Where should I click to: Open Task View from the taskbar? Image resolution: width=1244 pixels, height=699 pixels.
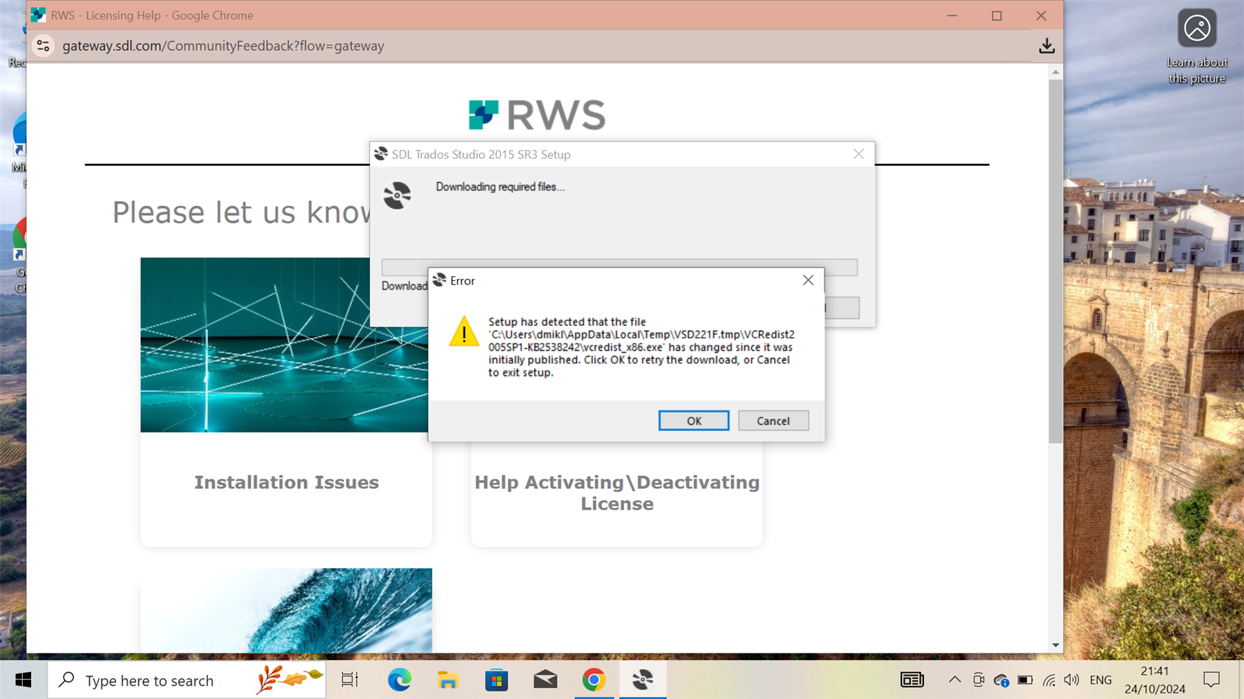[350, 680]
